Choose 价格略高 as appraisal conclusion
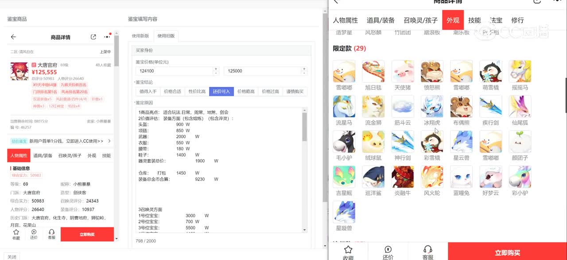 click(x=246, y=92)
